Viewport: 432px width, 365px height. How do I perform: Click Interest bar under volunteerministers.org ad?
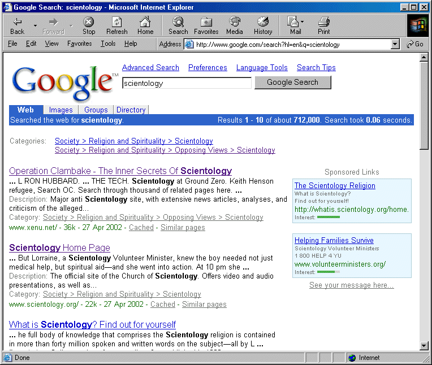329,272
